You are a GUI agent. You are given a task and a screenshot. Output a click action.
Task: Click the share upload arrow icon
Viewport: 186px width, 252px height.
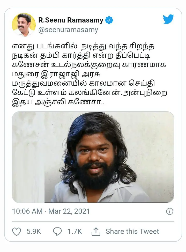point(96,232)
